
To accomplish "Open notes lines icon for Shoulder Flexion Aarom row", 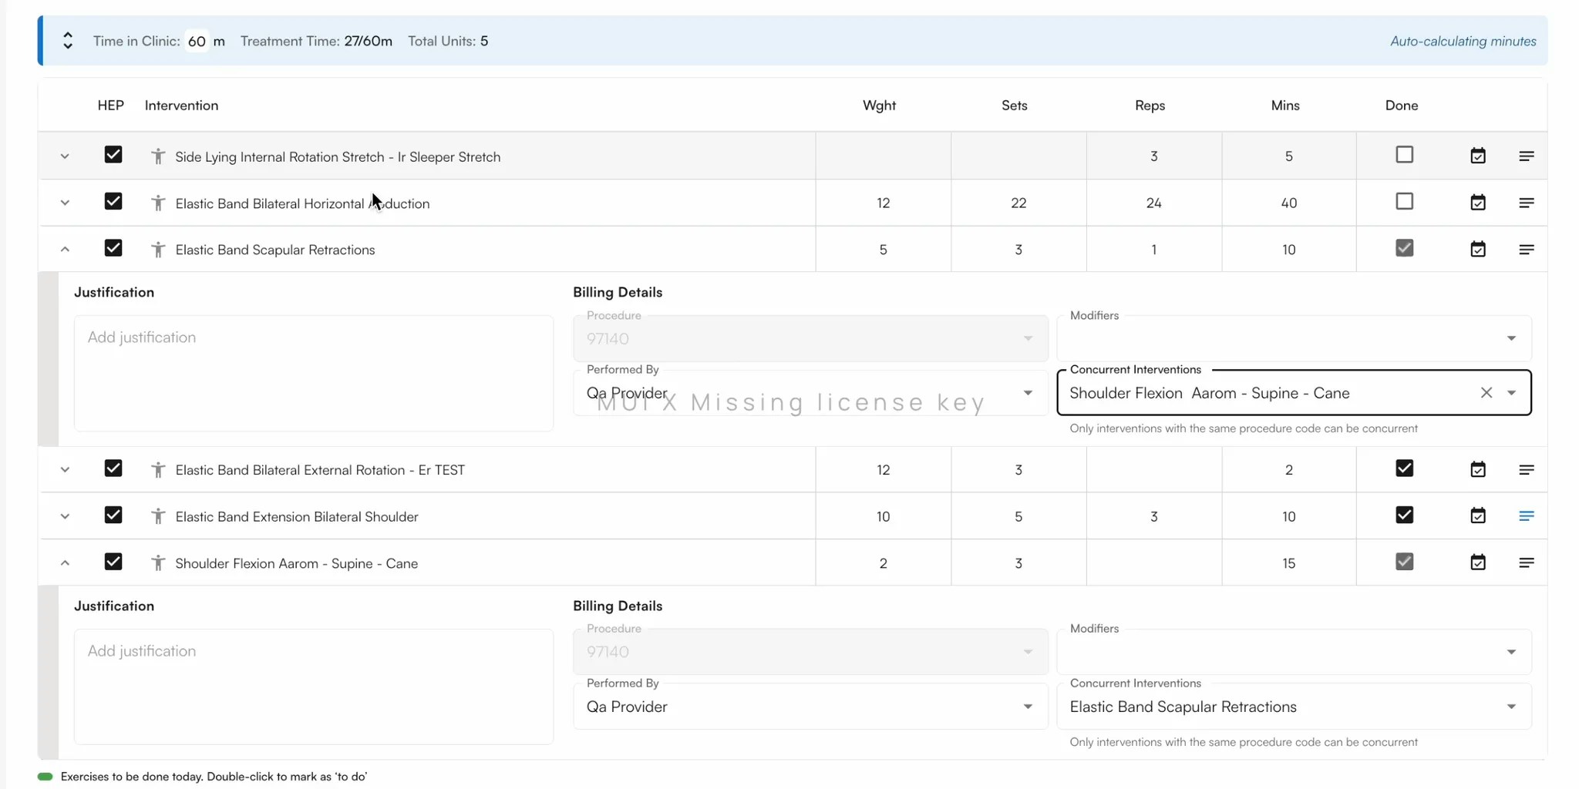I will 1526,562.
